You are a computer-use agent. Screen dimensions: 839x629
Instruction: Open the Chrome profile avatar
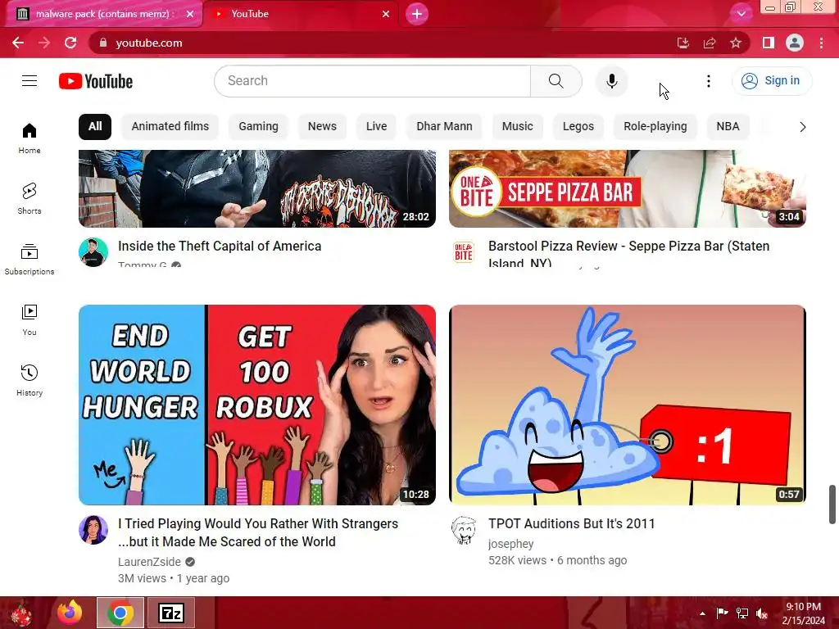tap(795, 43)
